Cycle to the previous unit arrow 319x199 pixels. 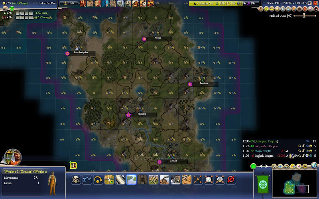[x=261, y=166]
